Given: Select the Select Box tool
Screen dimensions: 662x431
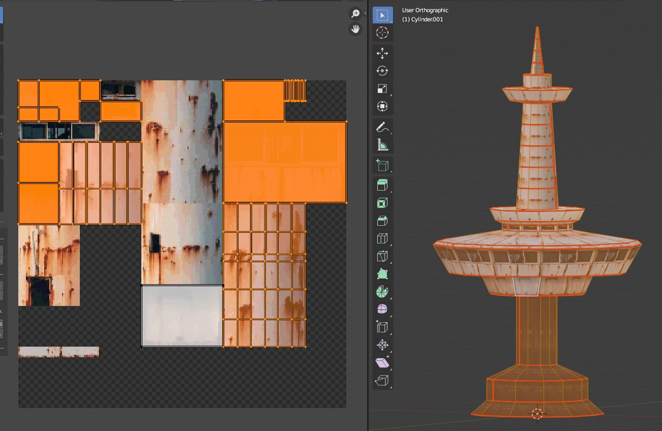Looking at the screenshot, I should pyautogui.click(x=382, y=15).
